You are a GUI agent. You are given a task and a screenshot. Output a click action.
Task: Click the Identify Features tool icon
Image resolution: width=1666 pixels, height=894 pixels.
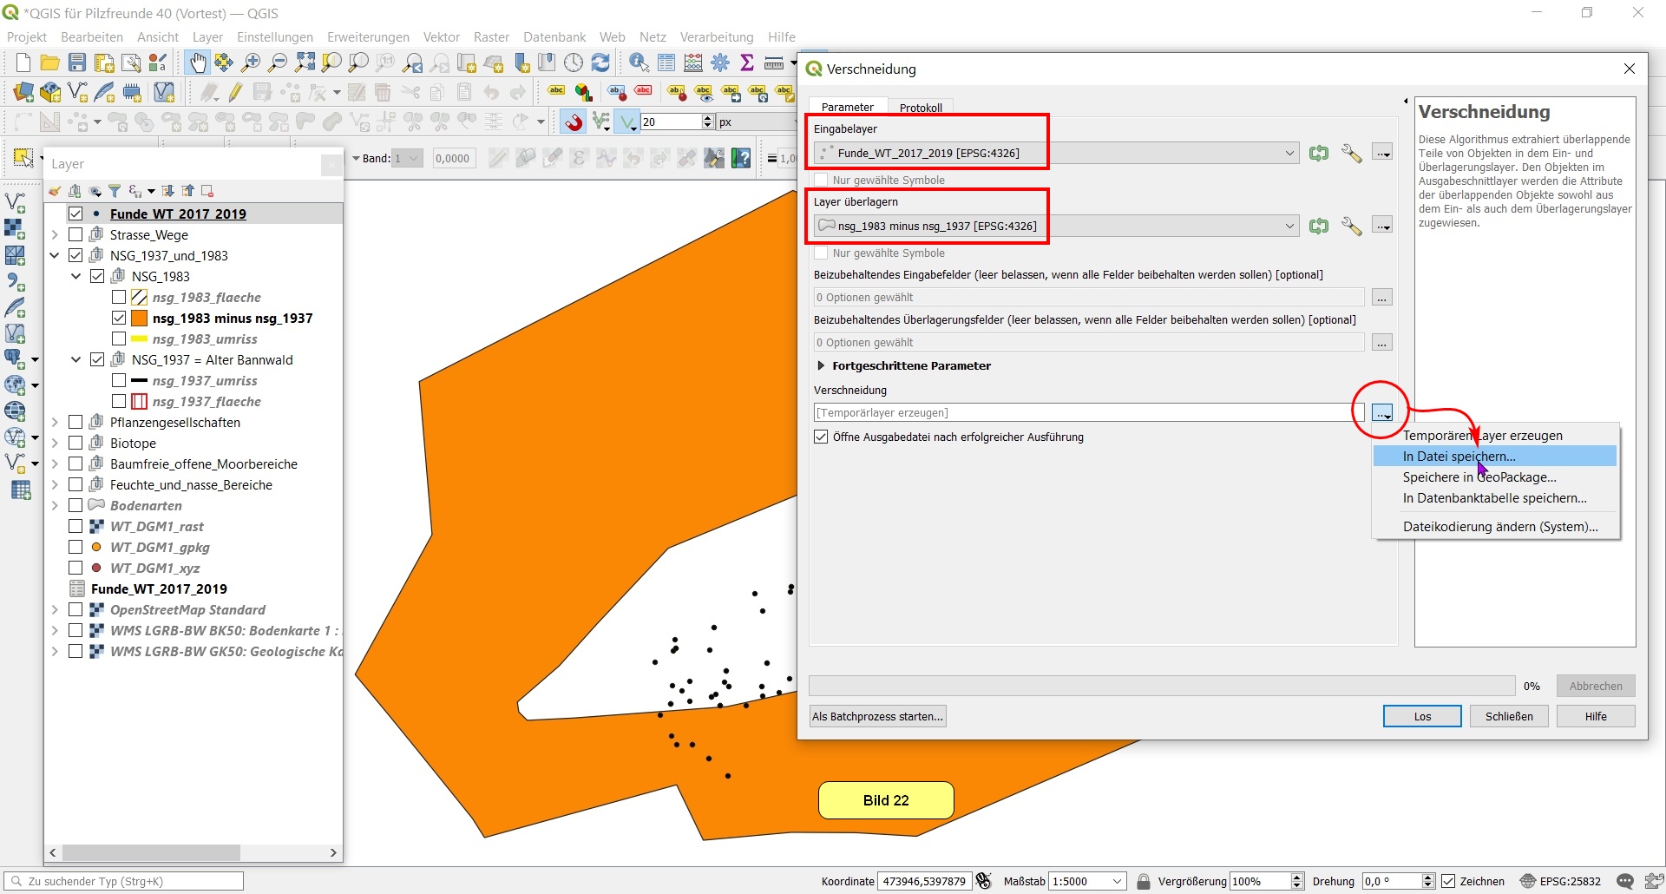click(639, 62)
